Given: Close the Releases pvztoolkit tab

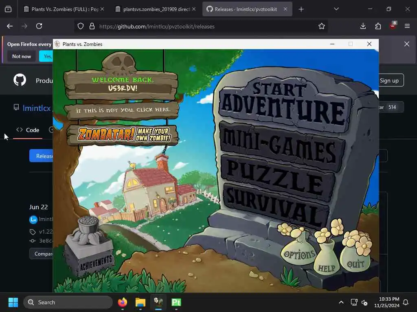Looking at the screenshot, I should tap(285, 9).
